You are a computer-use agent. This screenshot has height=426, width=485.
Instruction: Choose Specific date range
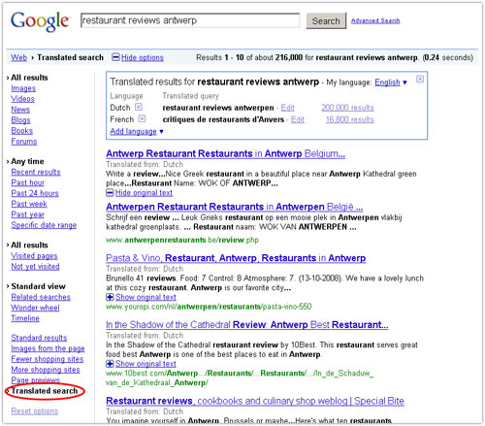[x=44, y=225]
